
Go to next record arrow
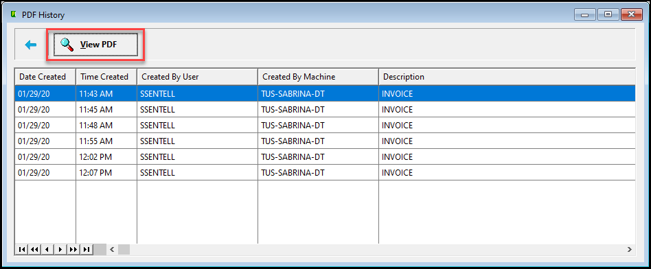coord(60,249)
